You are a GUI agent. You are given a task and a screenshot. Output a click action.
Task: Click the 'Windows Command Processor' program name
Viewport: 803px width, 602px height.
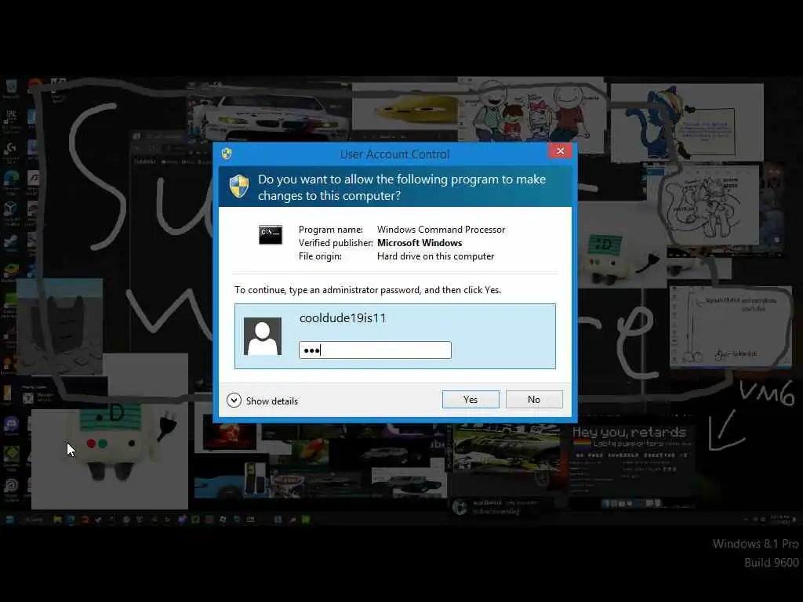coord(441,230)
